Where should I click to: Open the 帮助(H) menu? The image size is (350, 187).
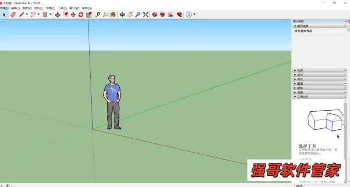point(86,8)
